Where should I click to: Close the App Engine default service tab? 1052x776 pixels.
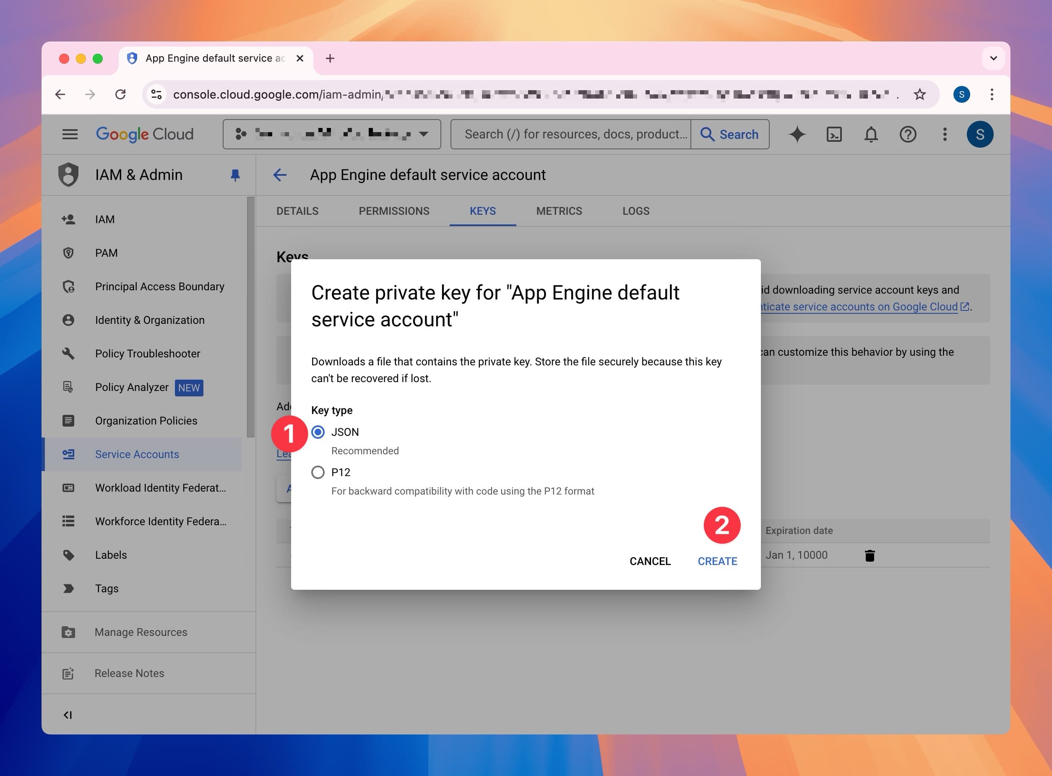[300, 58]
